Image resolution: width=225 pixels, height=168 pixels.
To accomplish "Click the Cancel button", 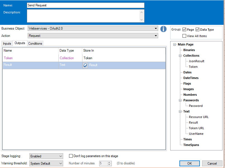I will coord(212,164).
